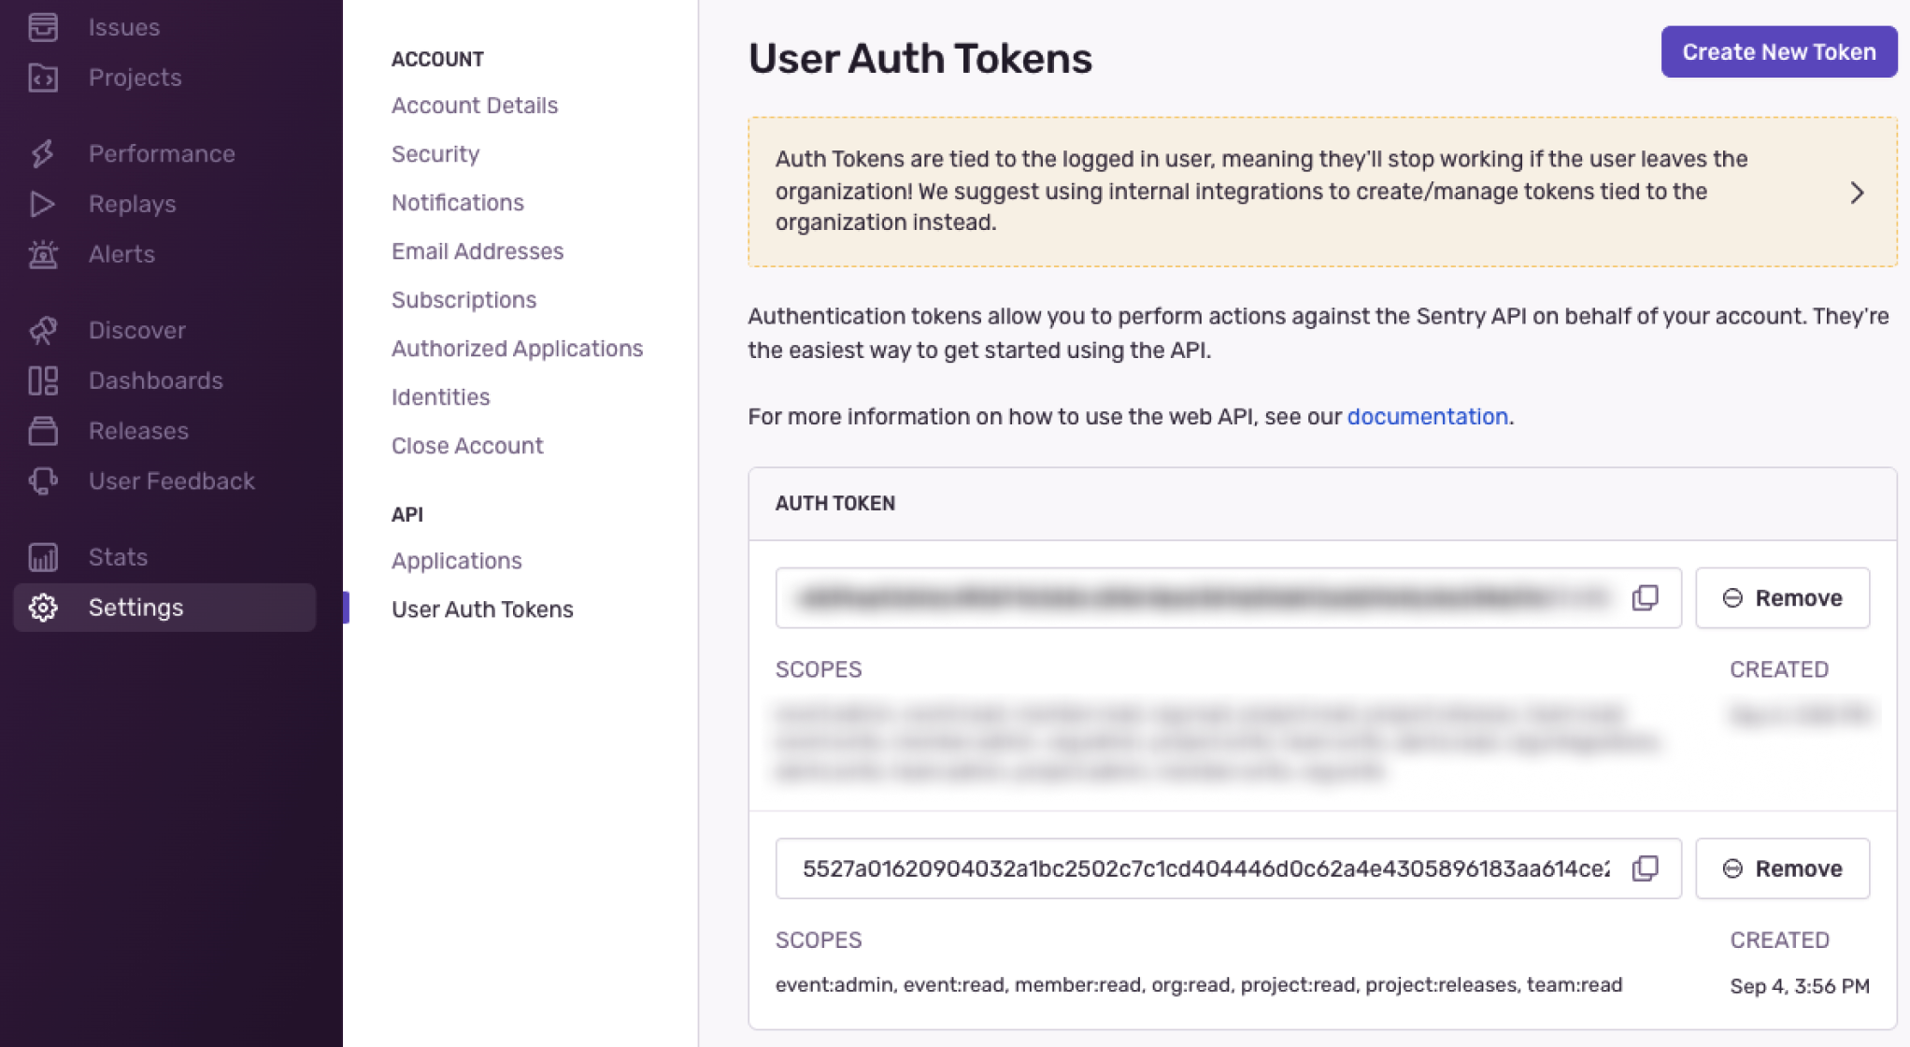This screenshot has height=1047, width=1910.
Task: Click the User Feedback icon
Action: [x=43, y=481]
